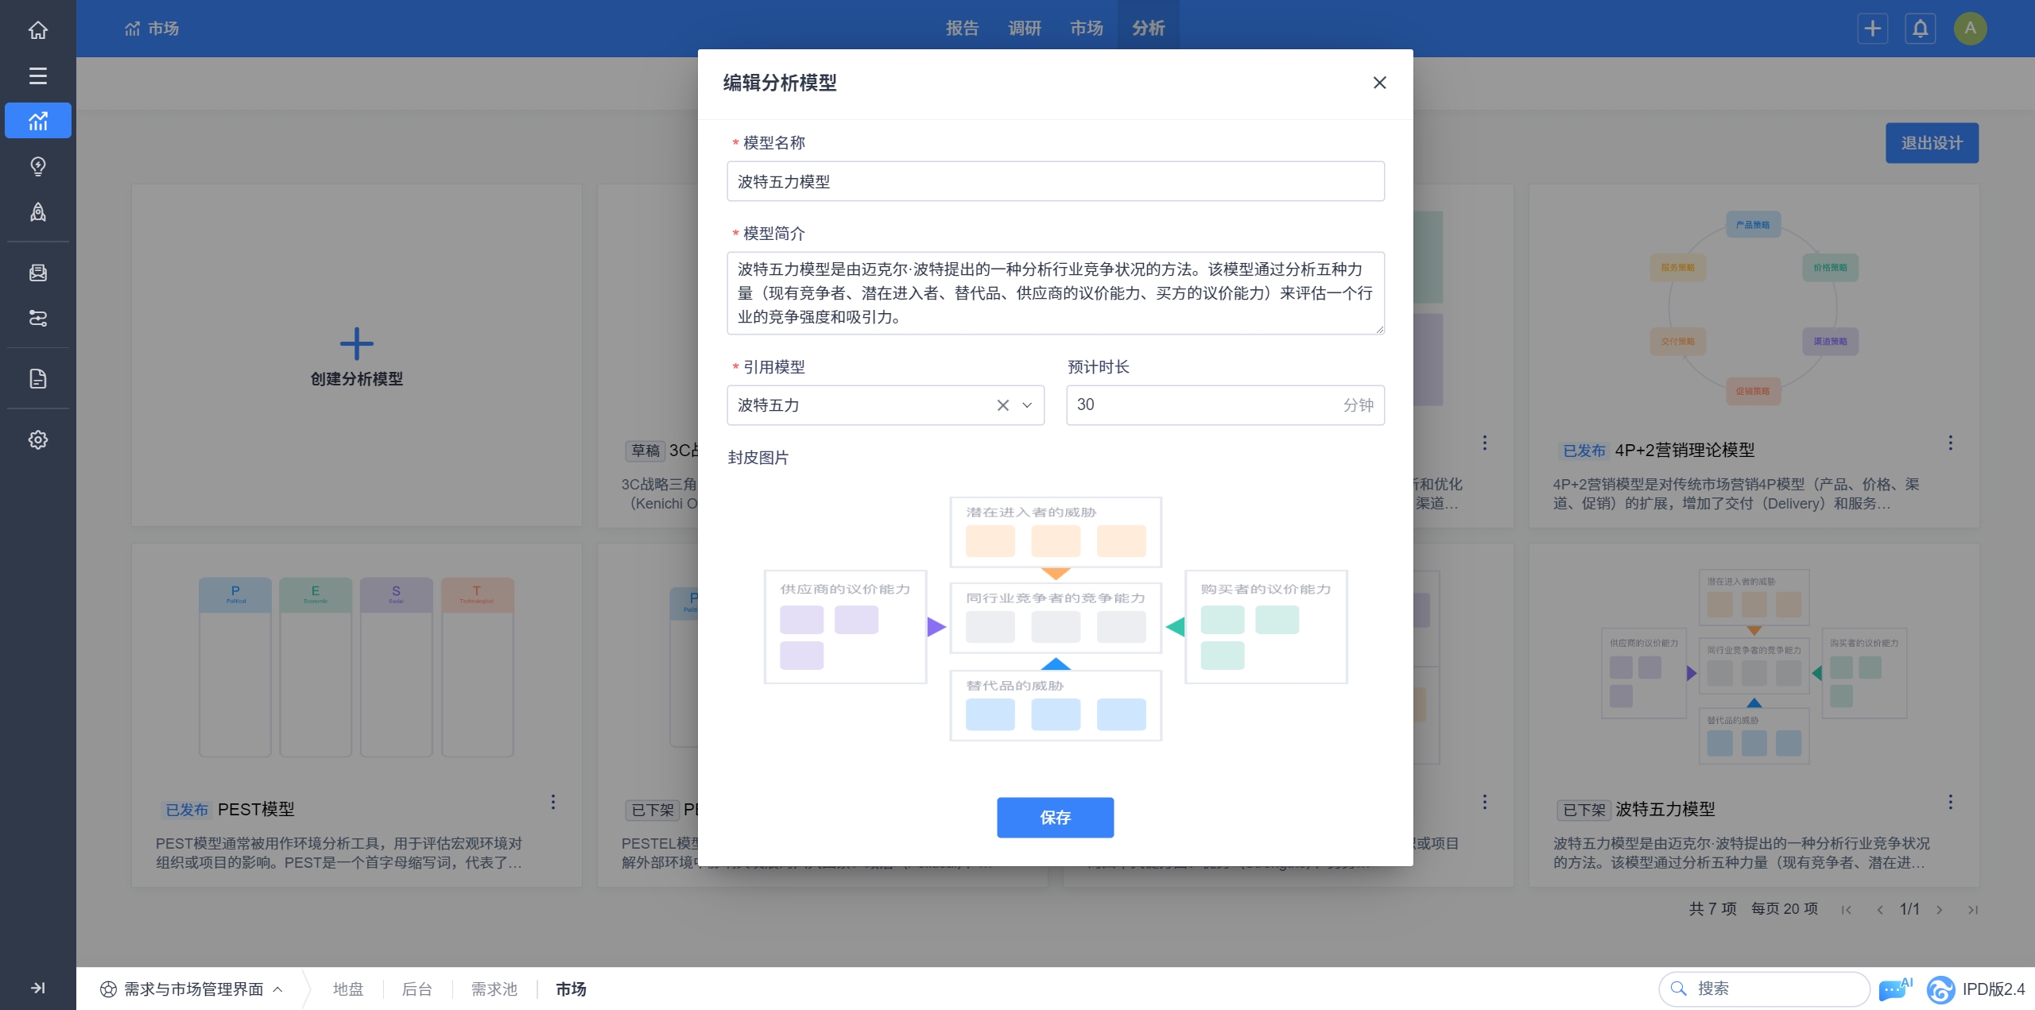Open more options for 4P+2营销理论模型 card
Screen dimensions: 2035x1010
(1950, 443)
